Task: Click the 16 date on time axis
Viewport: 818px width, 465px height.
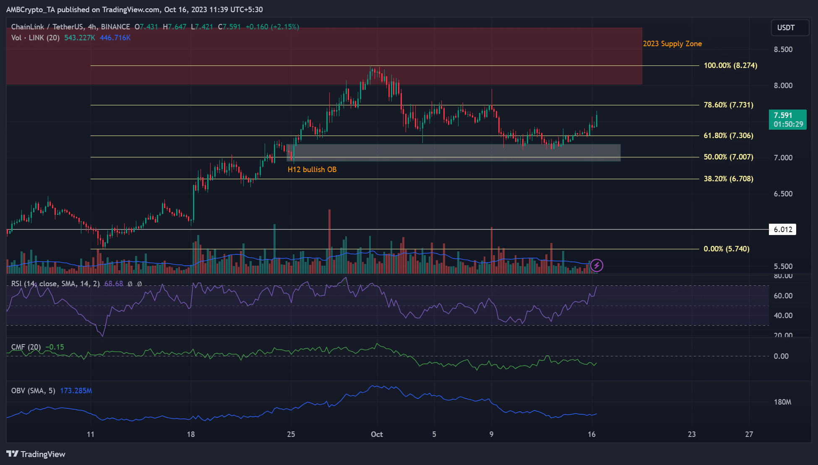Action: 591,434
